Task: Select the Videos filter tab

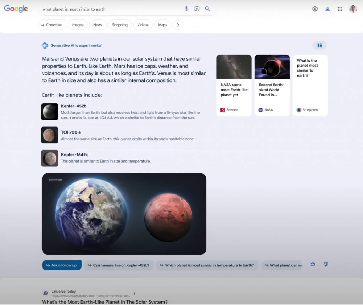Action: [143, 25]
